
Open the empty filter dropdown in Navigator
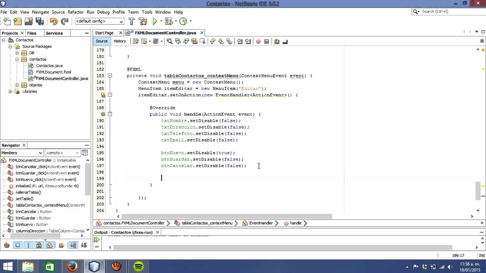[x=62, y=153]
